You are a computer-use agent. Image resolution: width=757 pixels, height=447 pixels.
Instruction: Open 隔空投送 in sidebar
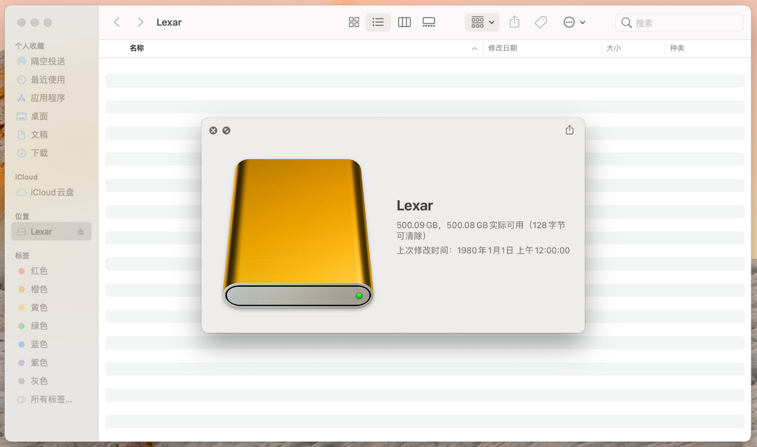(x=48, y=61)
